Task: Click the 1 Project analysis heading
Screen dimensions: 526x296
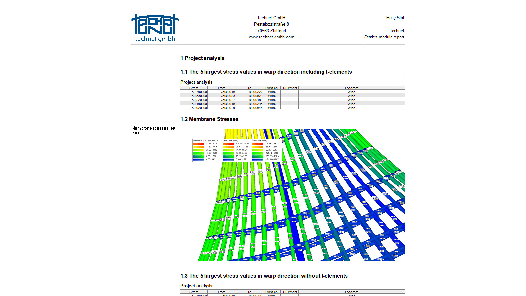Action: (x=202, y=58)
